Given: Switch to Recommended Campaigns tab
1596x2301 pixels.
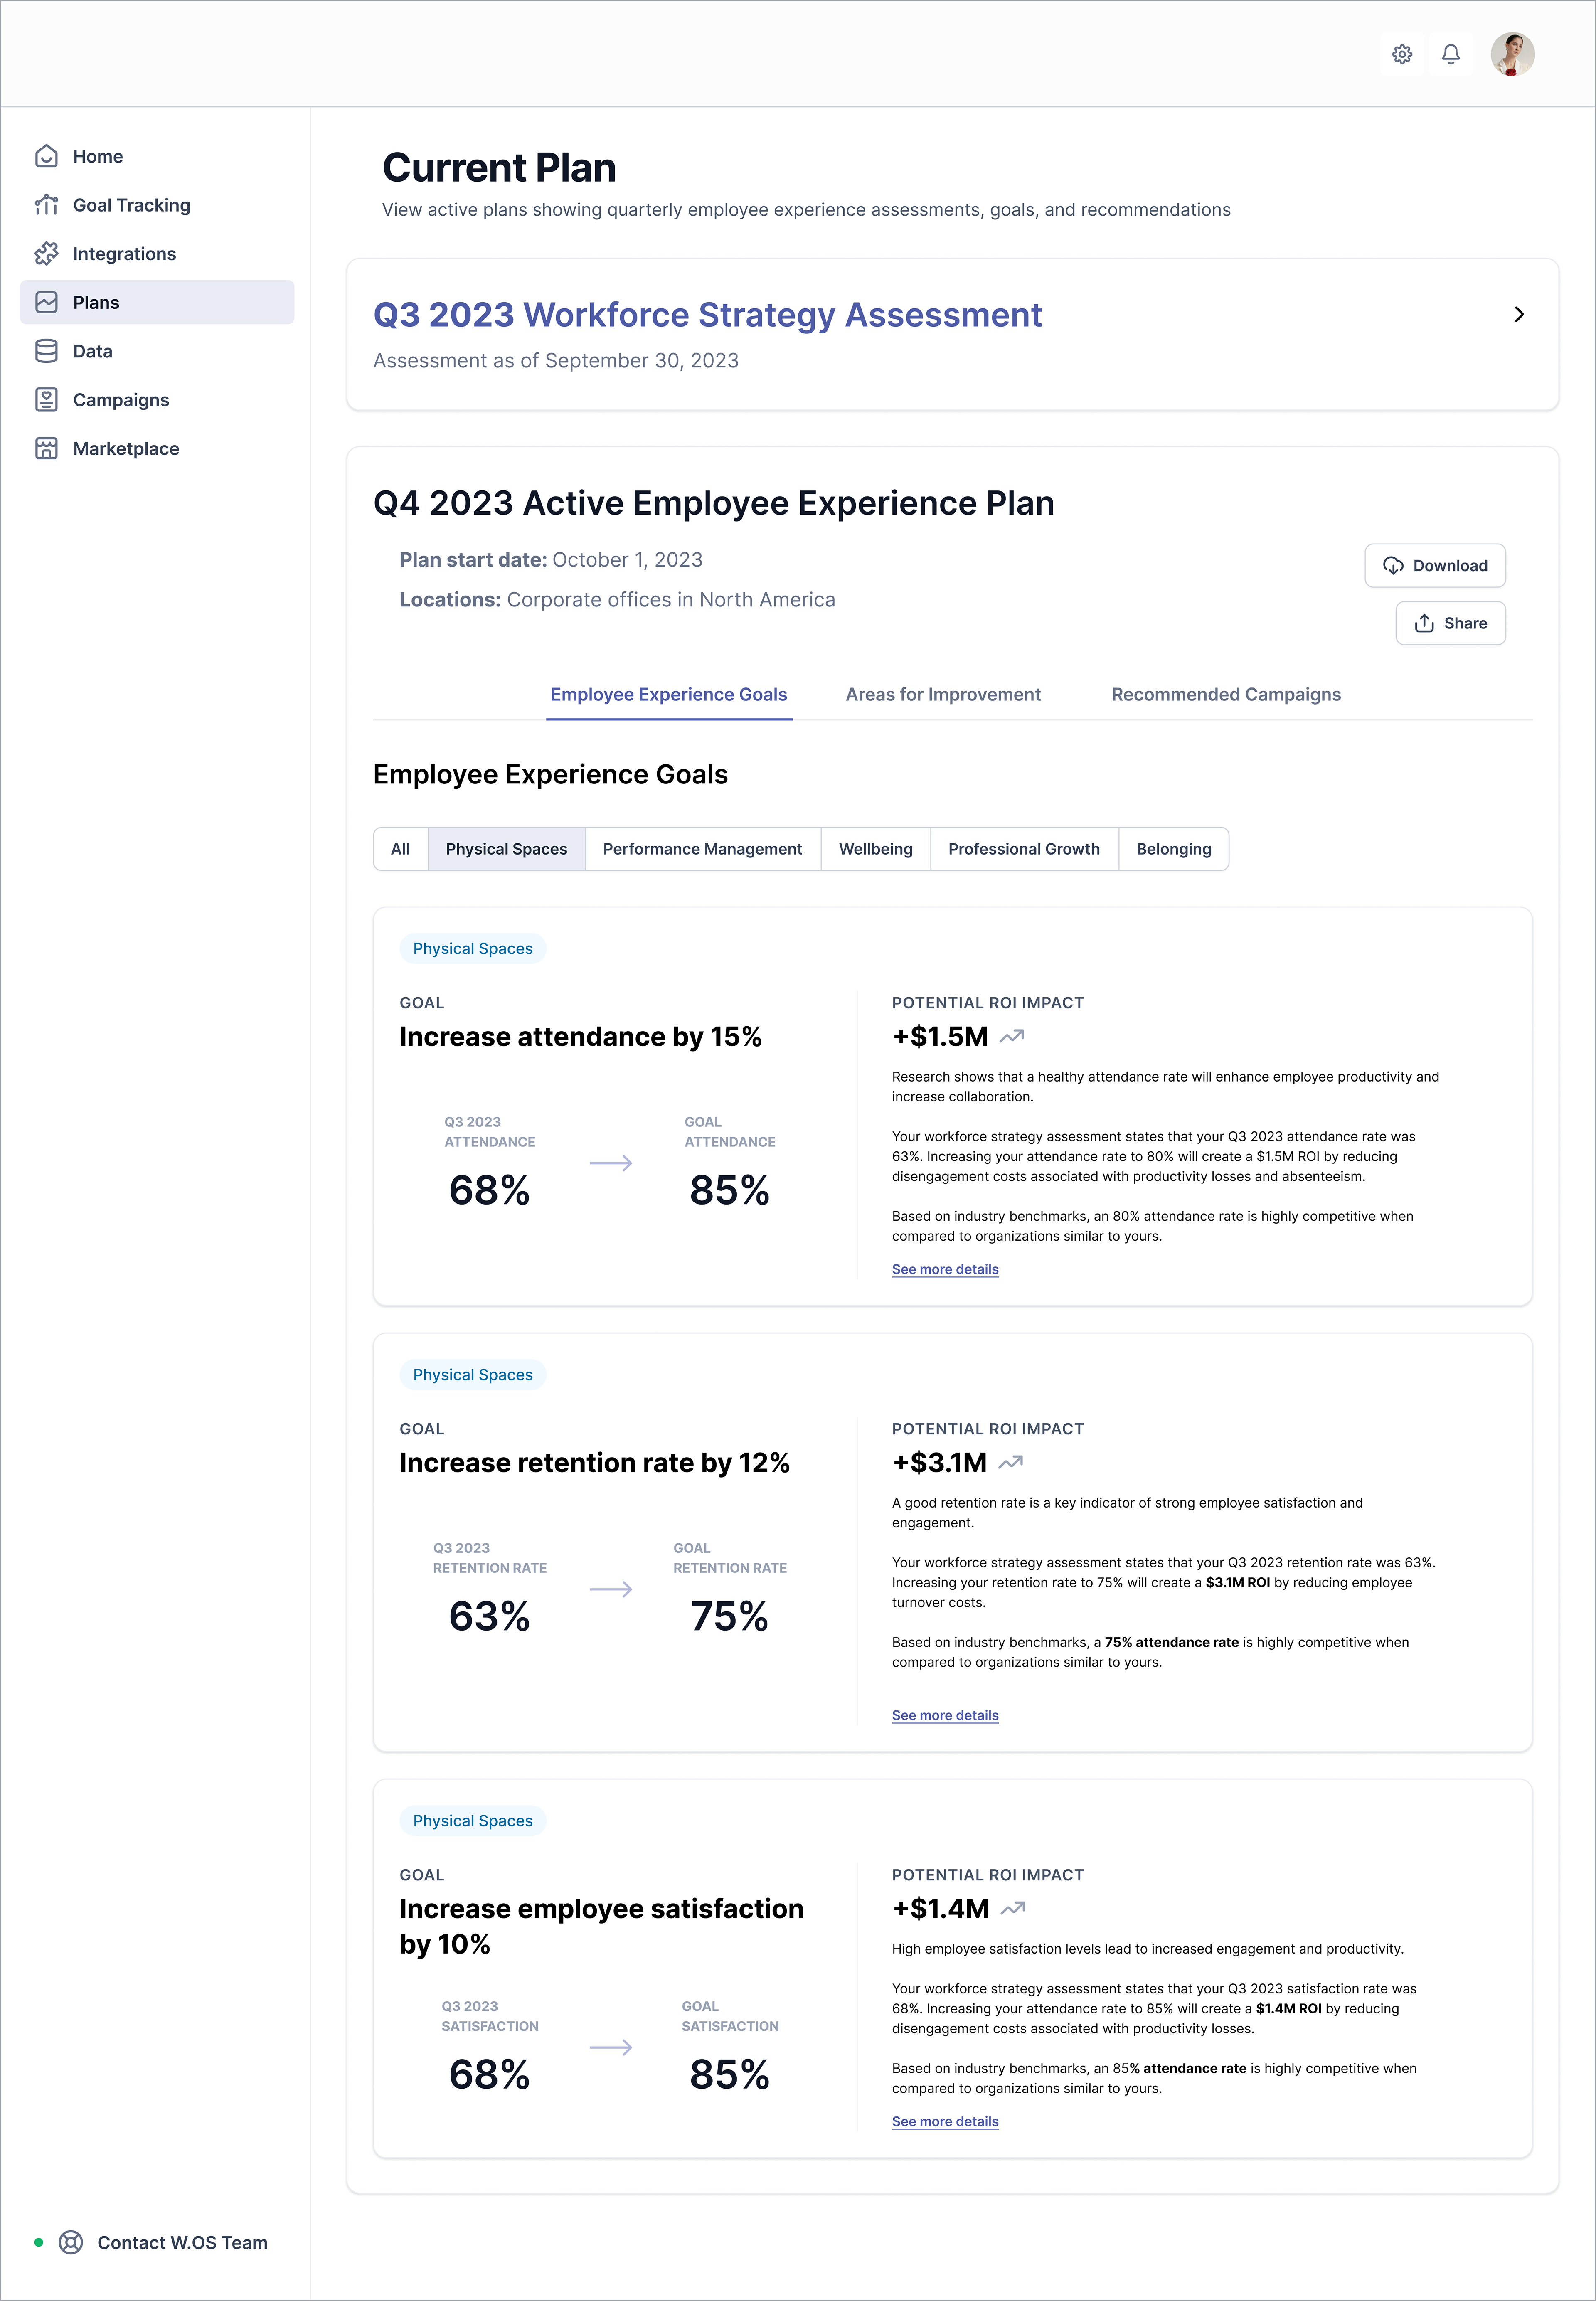Looking at the screenshot, I should pos(1226,695).
